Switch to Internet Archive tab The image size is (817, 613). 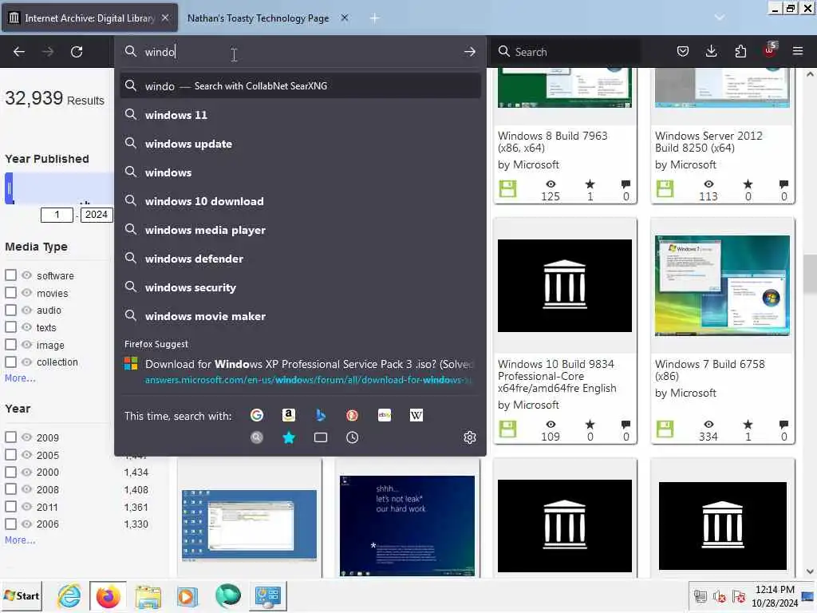89,18
